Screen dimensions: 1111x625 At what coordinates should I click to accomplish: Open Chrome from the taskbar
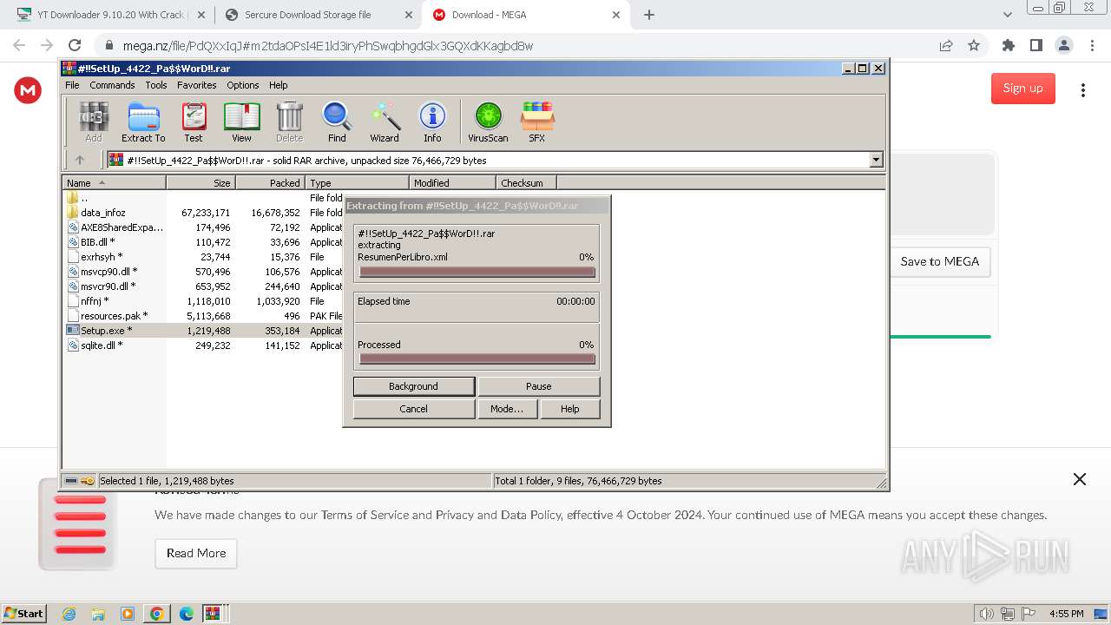[x=157, y=614]
